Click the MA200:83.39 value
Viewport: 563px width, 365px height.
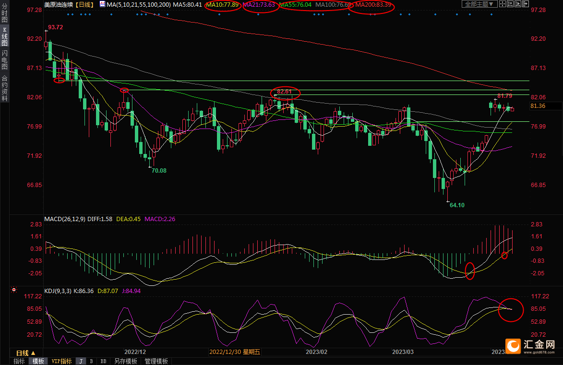pyautogui.click(x=373, y=5)
